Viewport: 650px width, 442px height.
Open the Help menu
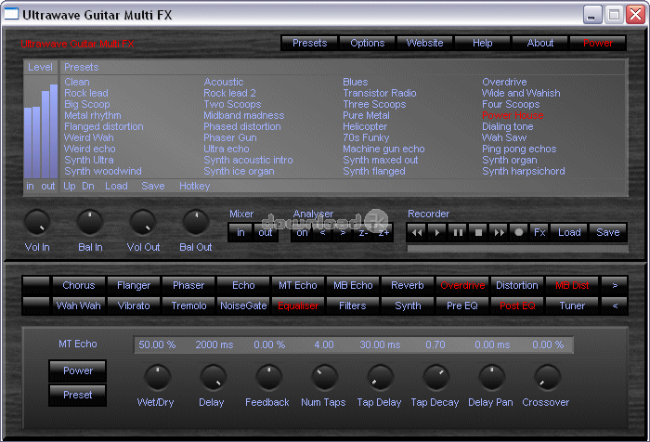(483, 43)
